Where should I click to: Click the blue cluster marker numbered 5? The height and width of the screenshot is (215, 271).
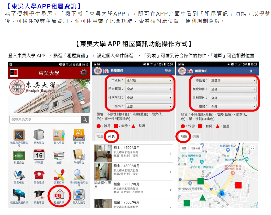coord(222,194)
